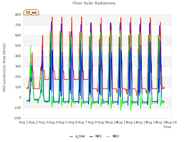Select the NR2 legend entry

(x=113, y=136)
